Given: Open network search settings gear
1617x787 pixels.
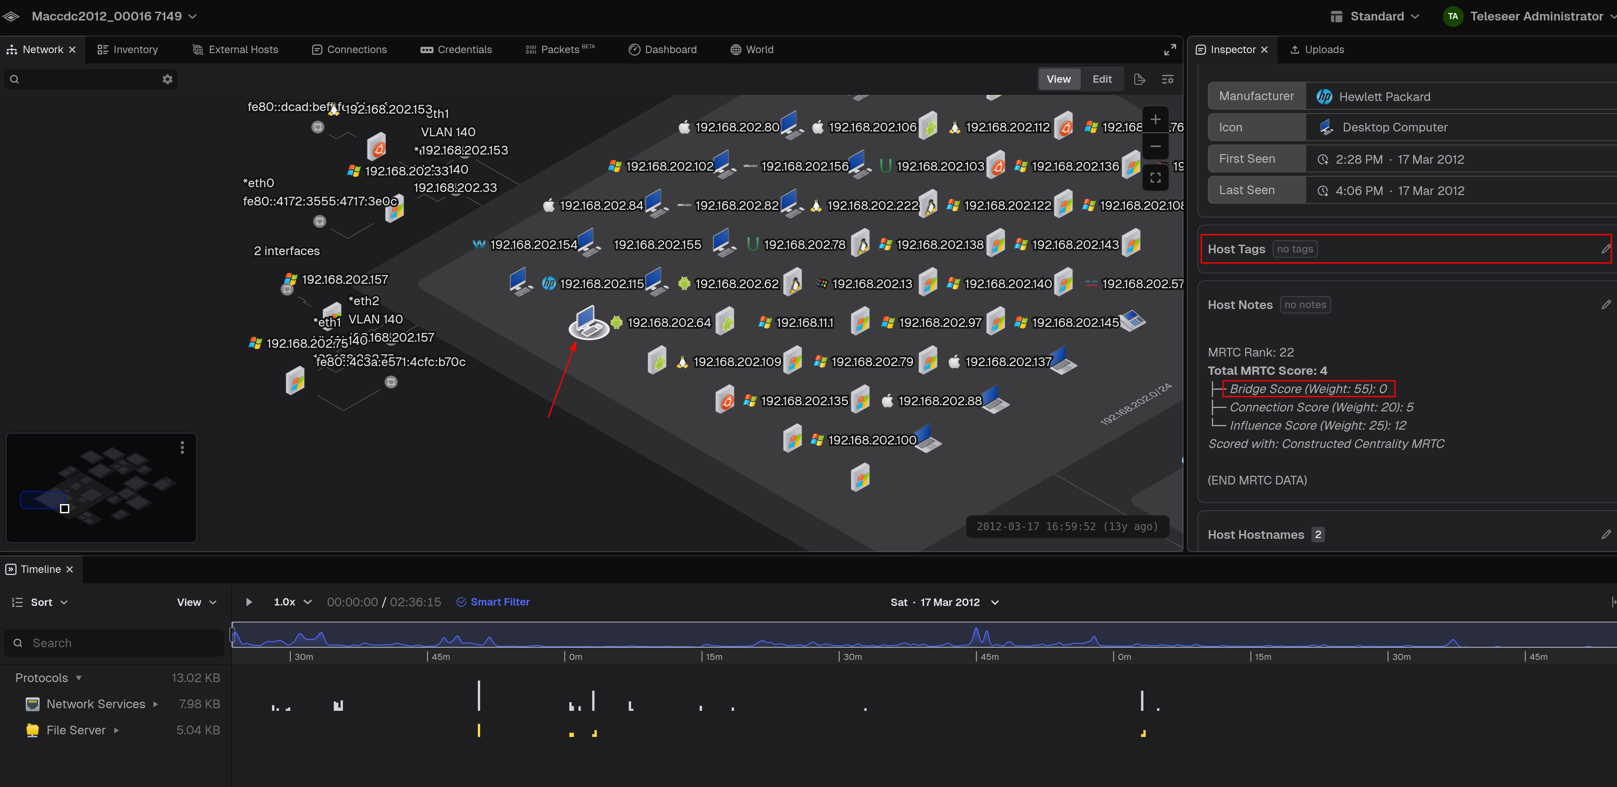Looking at the screenshot, I should coord(168,79).
